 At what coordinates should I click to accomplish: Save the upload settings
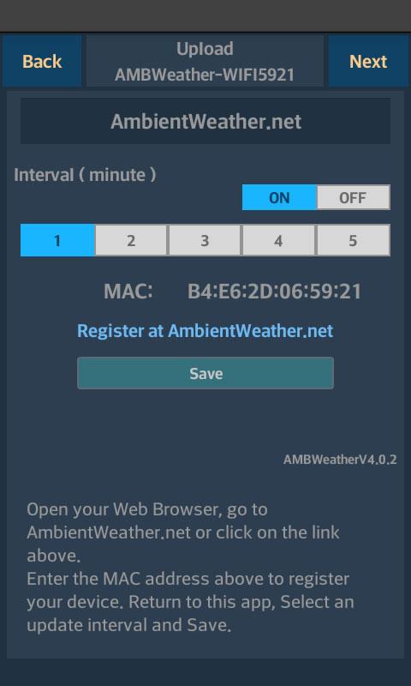(x=205, y=373)
